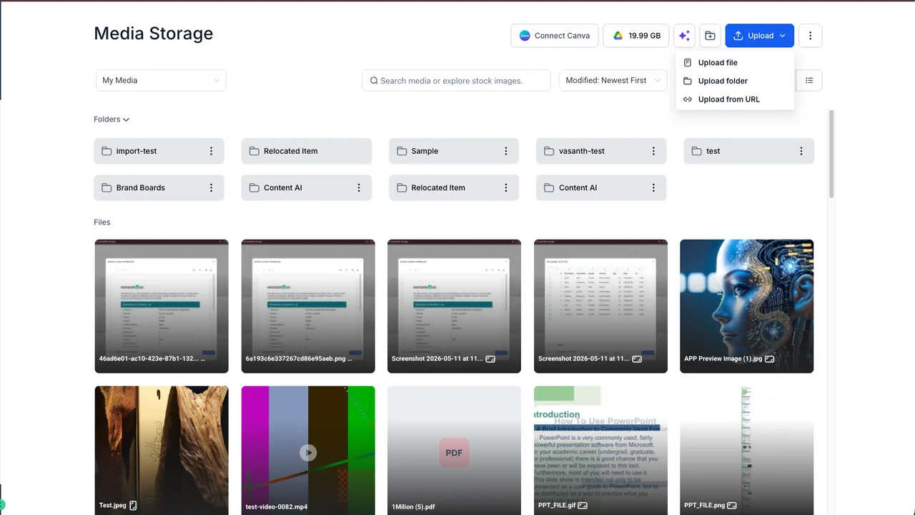Open the three-dot menu beside Upload

(810, 36)
